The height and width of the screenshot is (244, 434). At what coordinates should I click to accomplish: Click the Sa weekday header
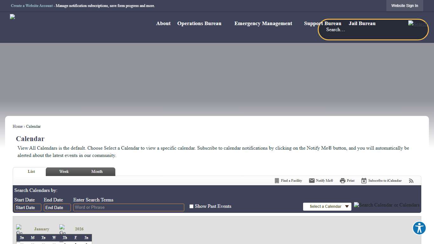(x=86, y=237)
